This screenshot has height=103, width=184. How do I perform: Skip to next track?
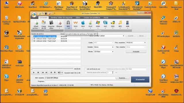(47, 72)
